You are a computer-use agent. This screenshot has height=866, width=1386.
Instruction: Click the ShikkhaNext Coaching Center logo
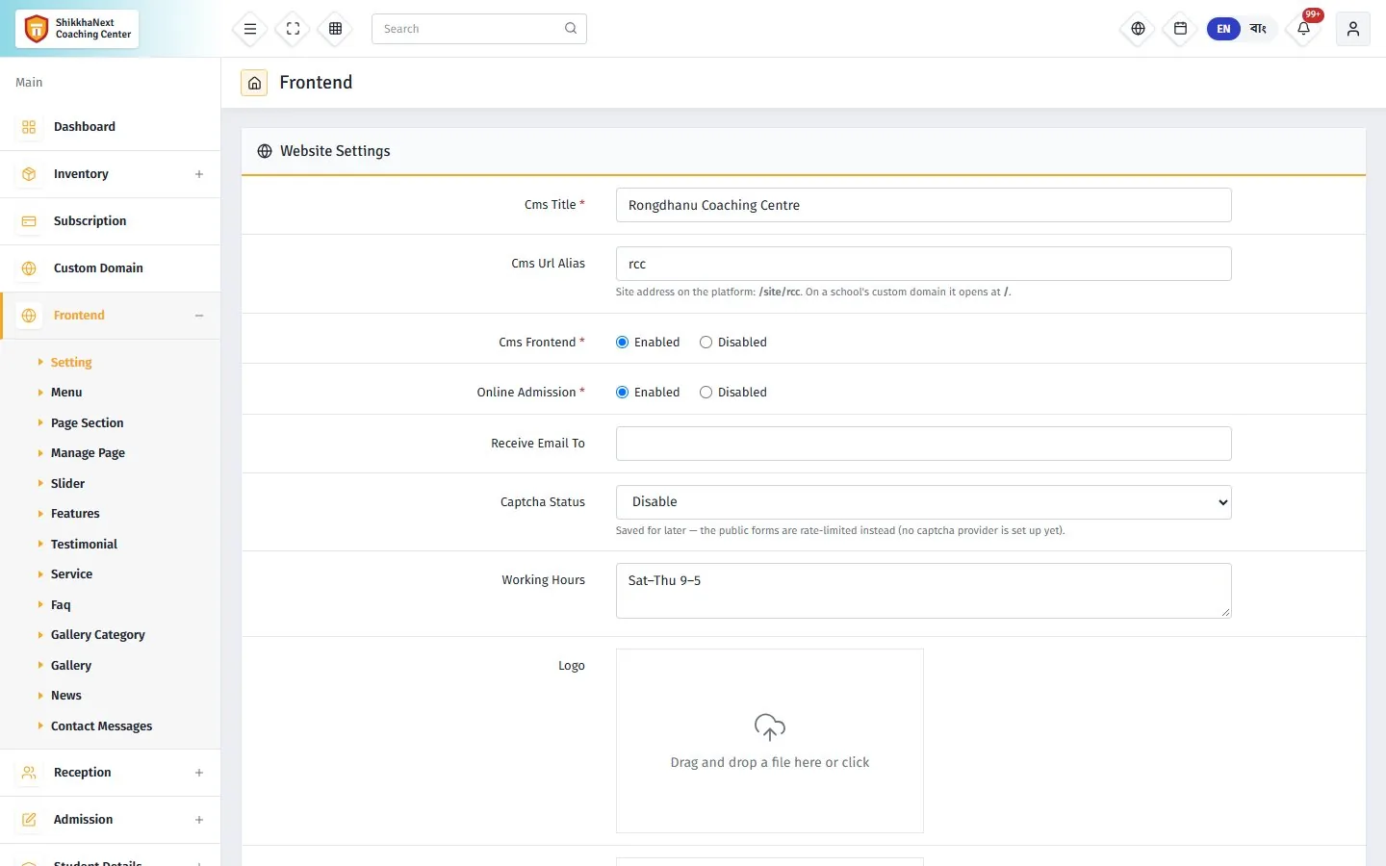77,29
